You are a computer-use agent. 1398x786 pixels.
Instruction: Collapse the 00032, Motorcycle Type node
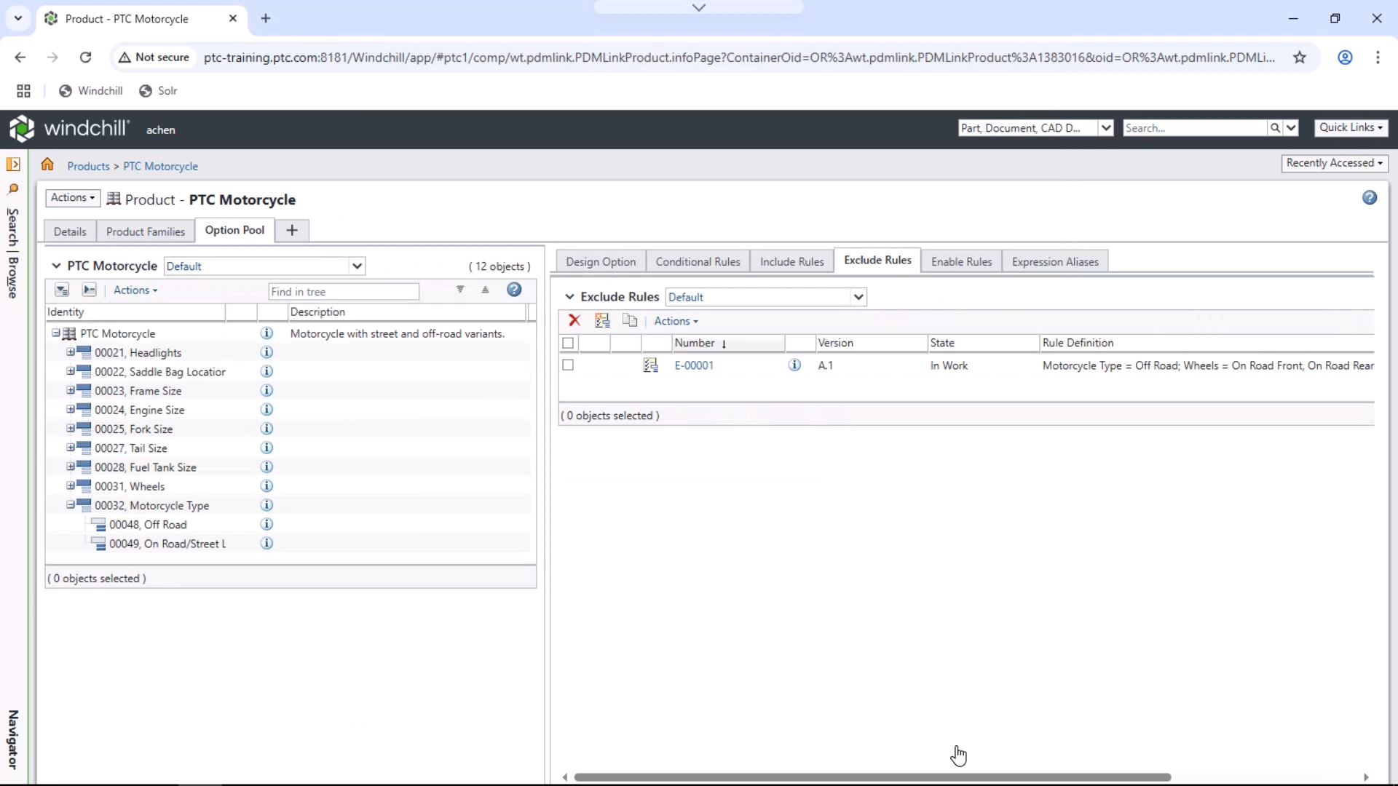[71, 504]
